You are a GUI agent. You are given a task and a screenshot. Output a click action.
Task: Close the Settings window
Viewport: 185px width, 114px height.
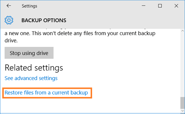[176, 6]
